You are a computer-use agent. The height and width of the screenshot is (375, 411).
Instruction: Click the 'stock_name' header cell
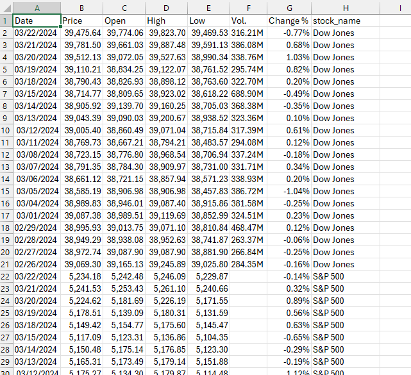click(346, 21)
